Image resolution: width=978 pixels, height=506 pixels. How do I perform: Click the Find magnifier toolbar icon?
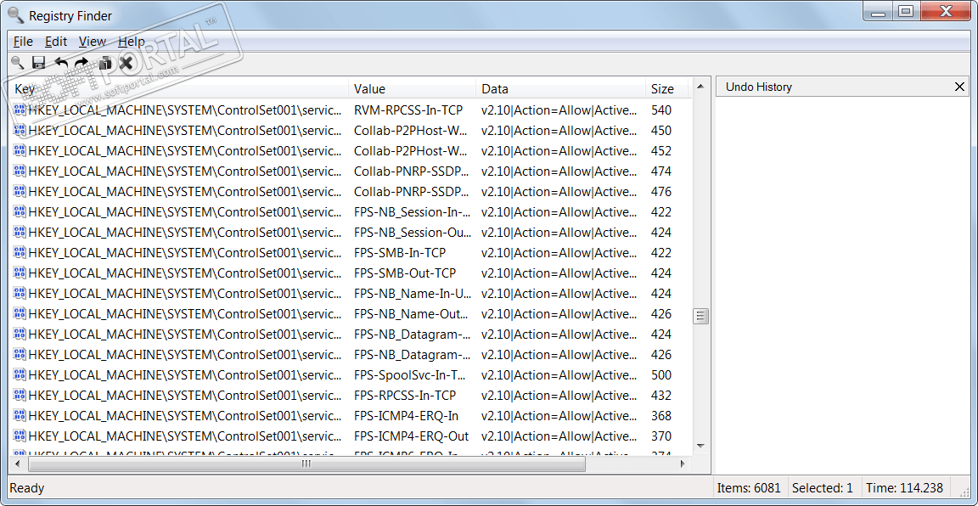tap(18, 62)
